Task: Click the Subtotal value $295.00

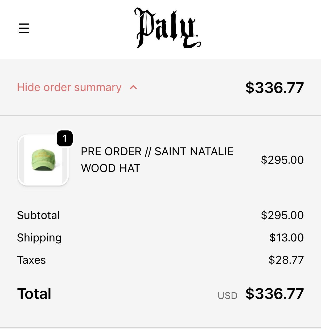Action: click(x=282, y=215)
